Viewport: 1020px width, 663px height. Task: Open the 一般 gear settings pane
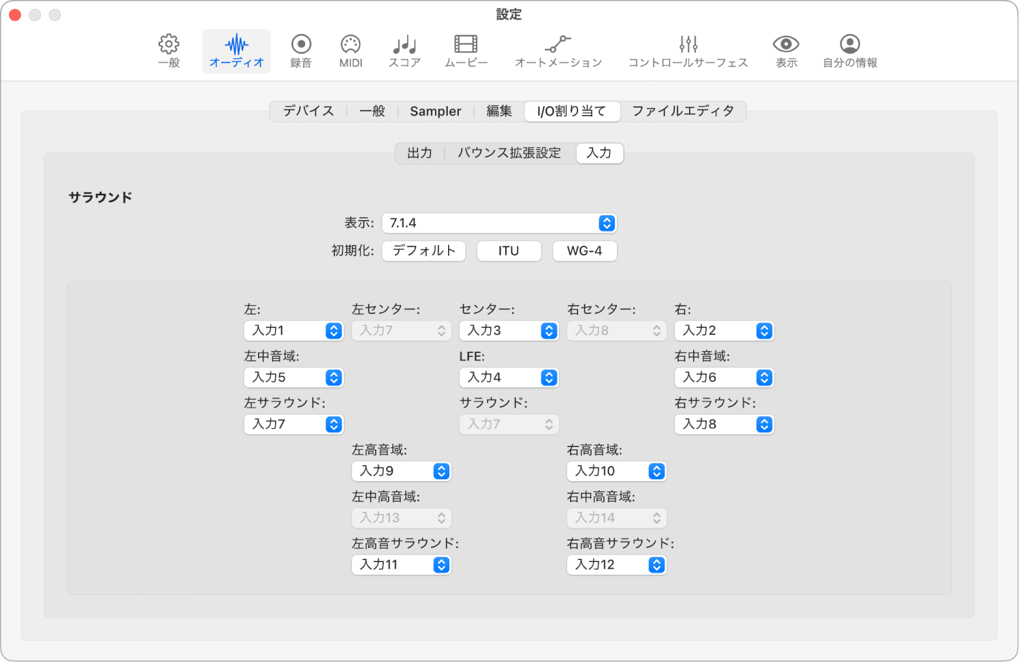click(169, 51)
